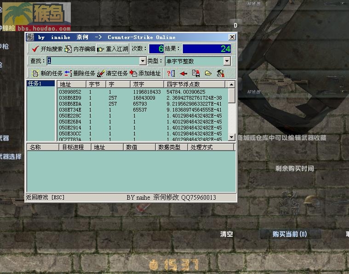Sort results by 字节 column header
Image resolution: width=349 pixels, height=274 pixels.
[96, 84]
